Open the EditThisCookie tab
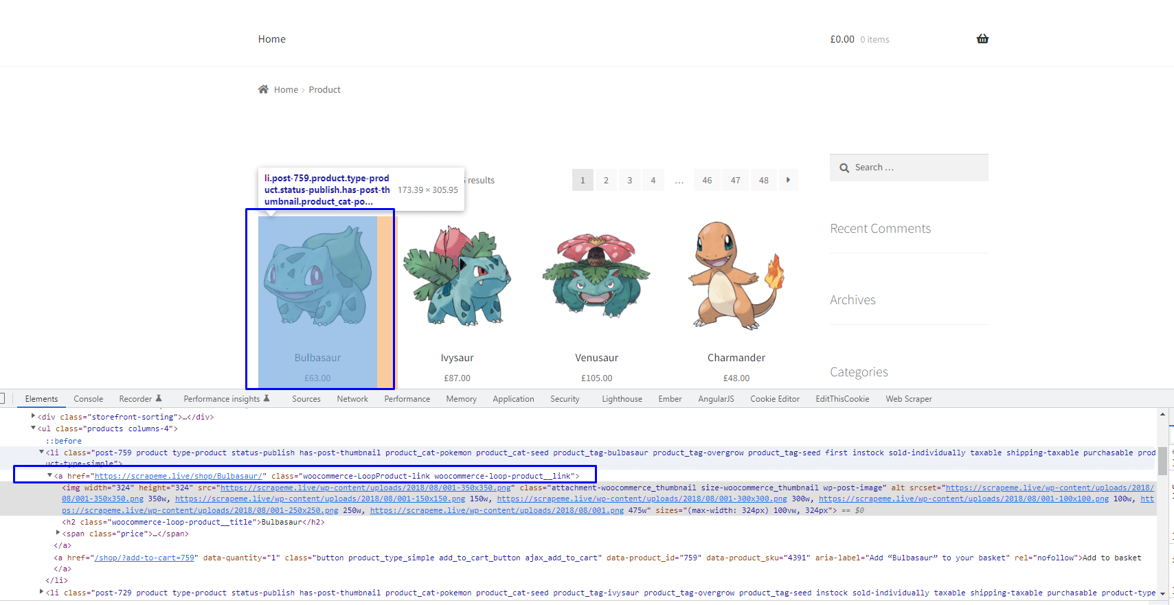This screenshot has width=1174, height=605. point(842,399)
